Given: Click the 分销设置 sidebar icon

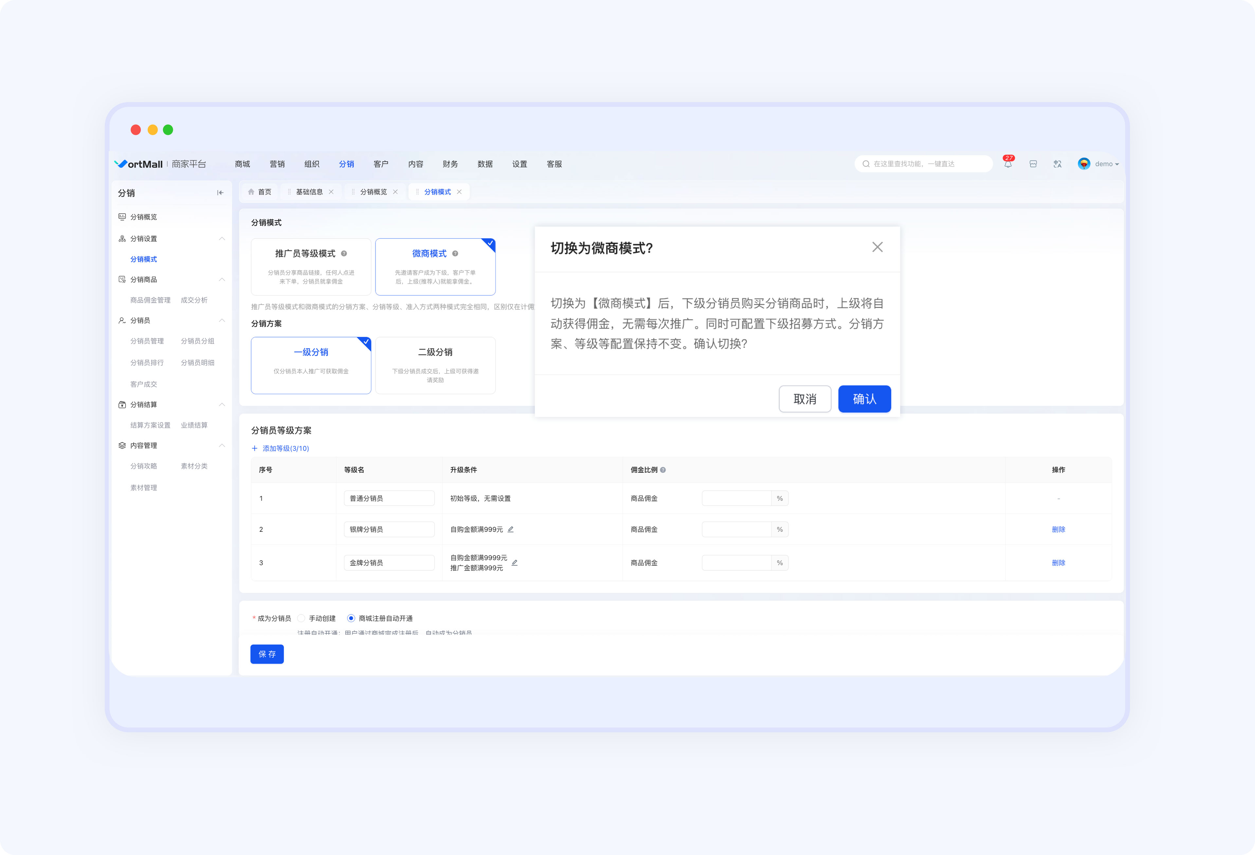Looking at the screenshot, I should point(122,239).
